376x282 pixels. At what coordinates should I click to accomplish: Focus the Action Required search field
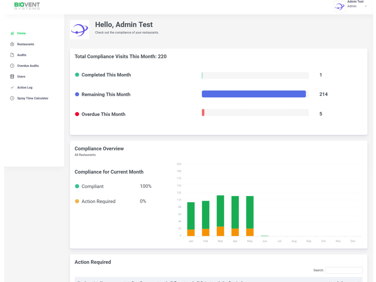coord(344,270)
